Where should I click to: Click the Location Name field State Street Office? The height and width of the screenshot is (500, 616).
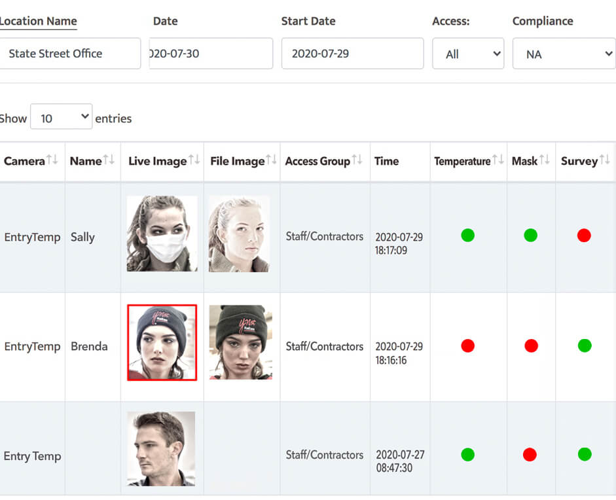point(69,54)
